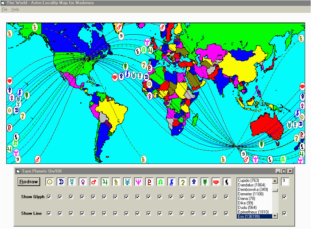Click the red Mars glyph button
This screenshot has width=311, height=229.
(94, 182)
